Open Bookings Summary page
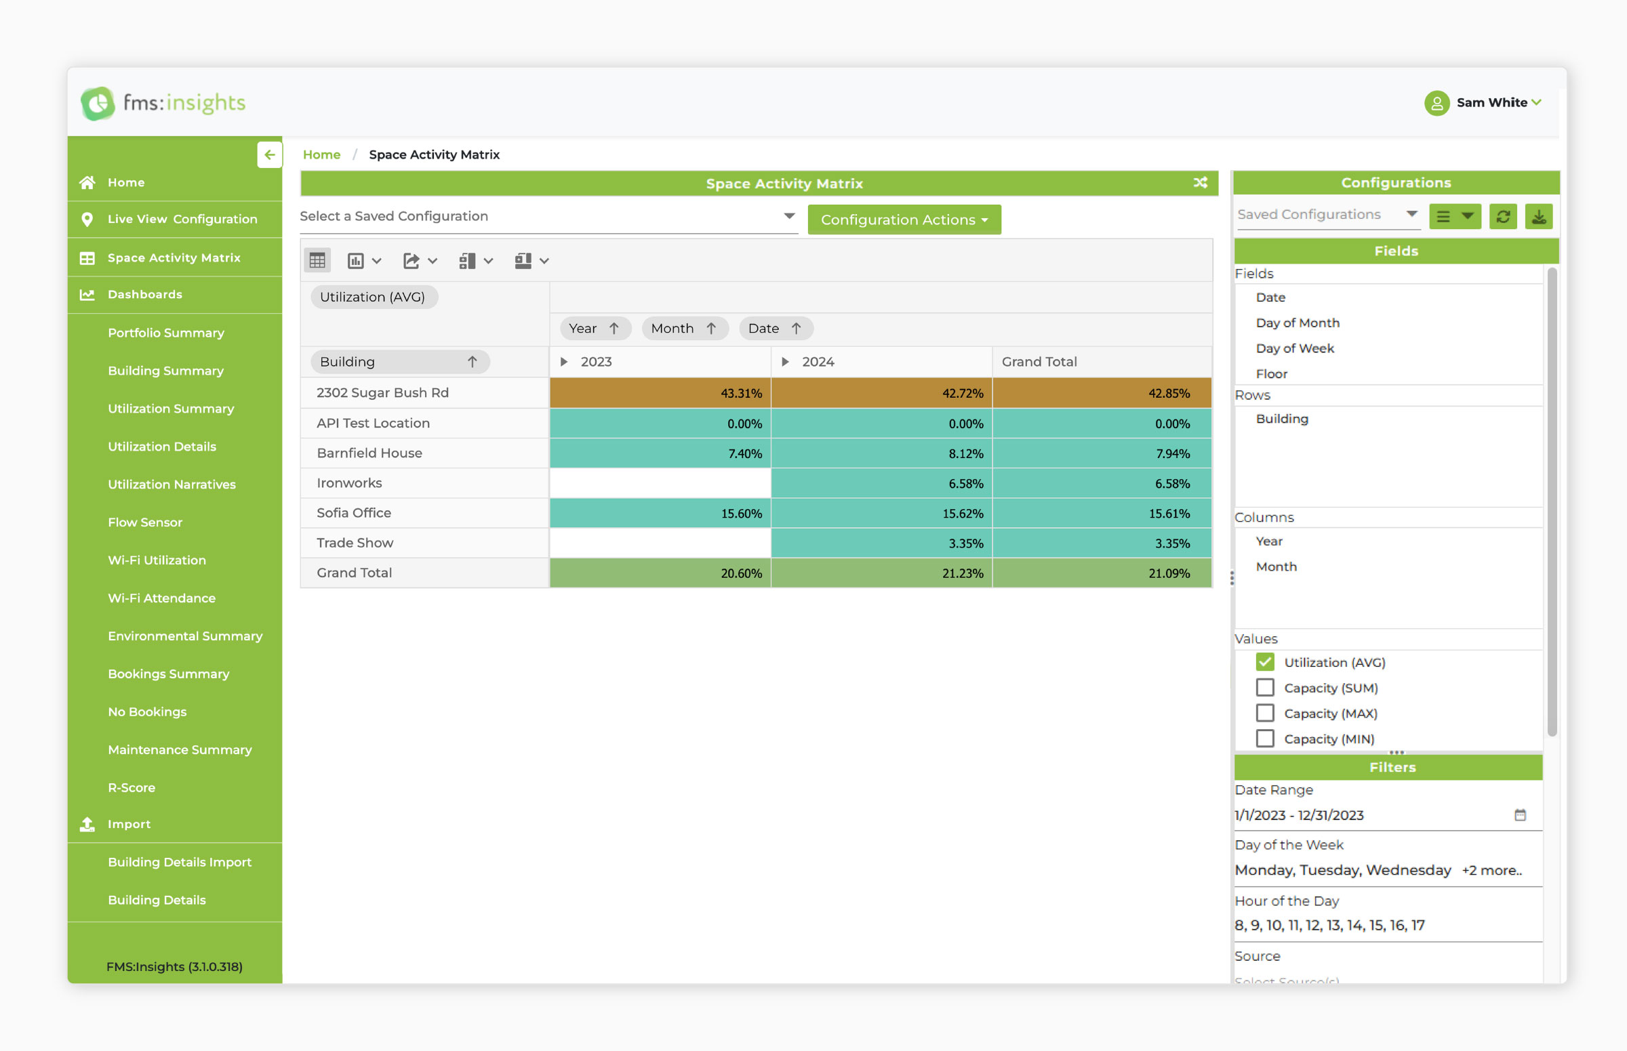The image size is (1627, 1051). (x=168, y=674)
